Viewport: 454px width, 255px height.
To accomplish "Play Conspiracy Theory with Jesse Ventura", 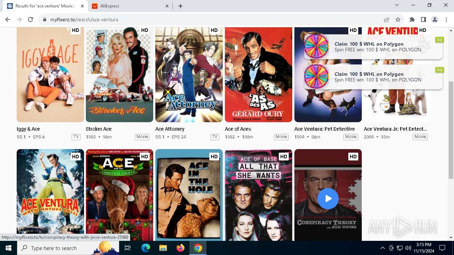I will coord(328,199).
